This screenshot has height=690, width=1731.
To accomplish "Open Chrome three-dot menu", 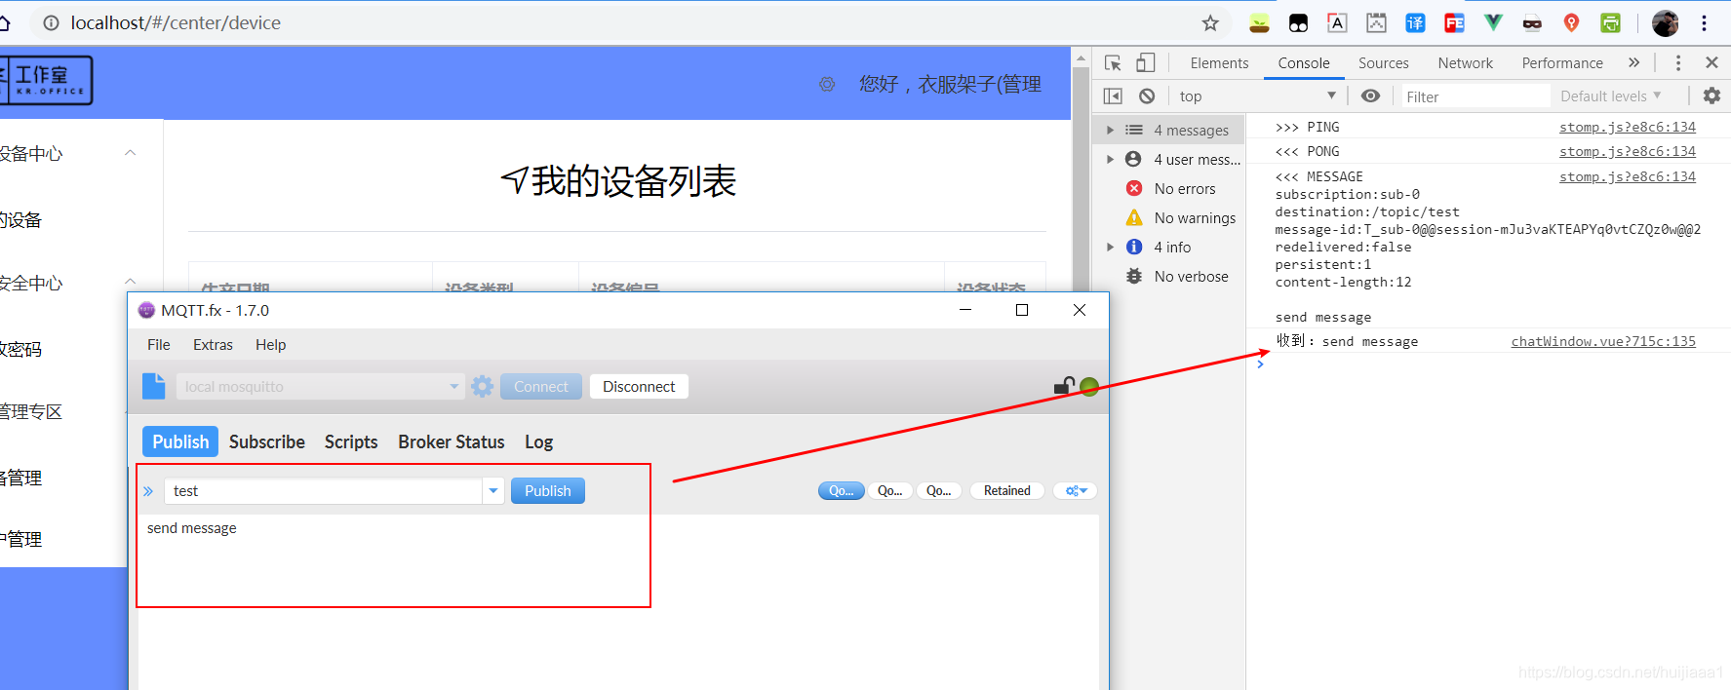I will (x=1704, y=23).
